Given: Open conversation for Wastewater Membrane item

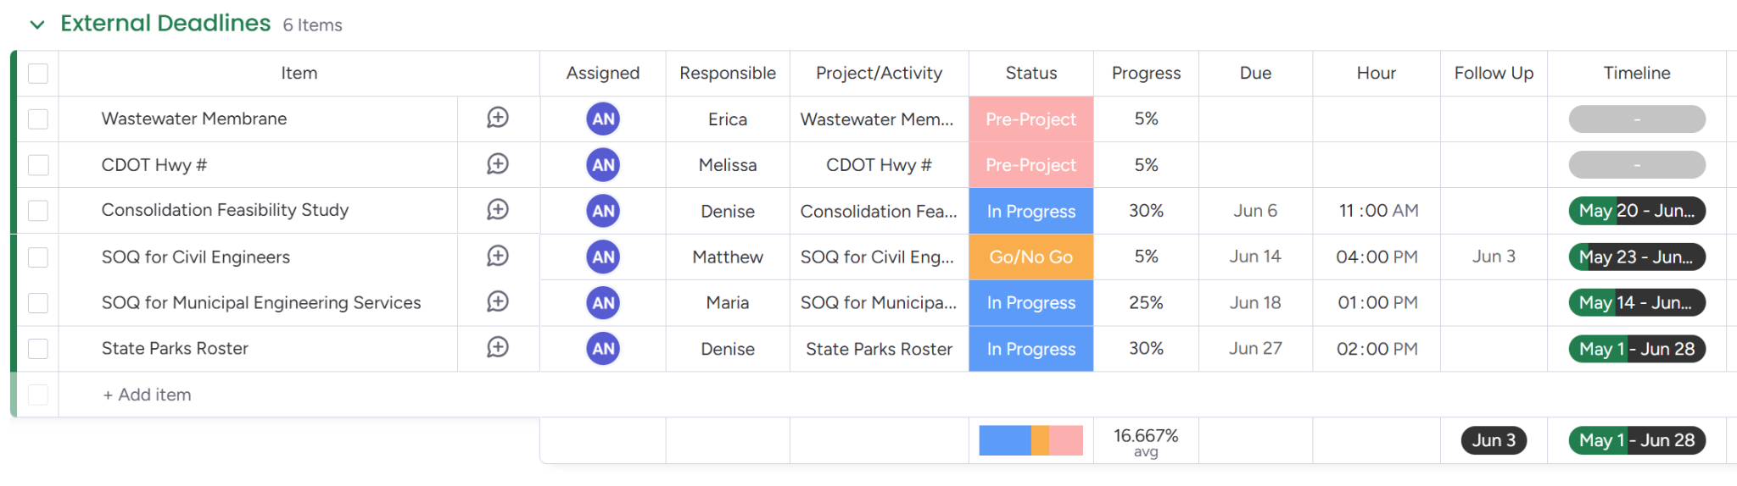Looking at the screenshot, I should [x=498, y=119].
